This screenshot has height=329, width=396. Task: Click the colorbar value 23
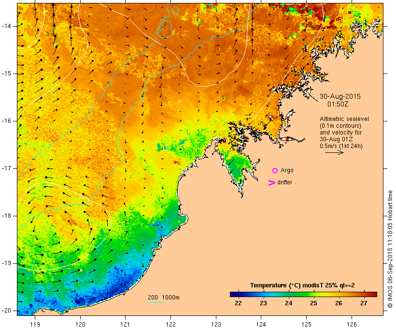click(x=263, y=303)
